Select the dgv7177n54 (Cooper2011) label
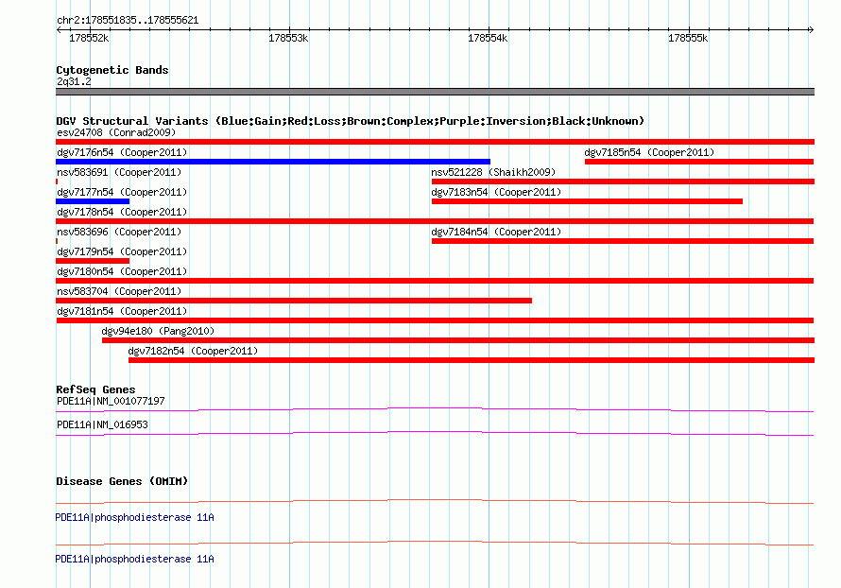 tap(122, 192)
